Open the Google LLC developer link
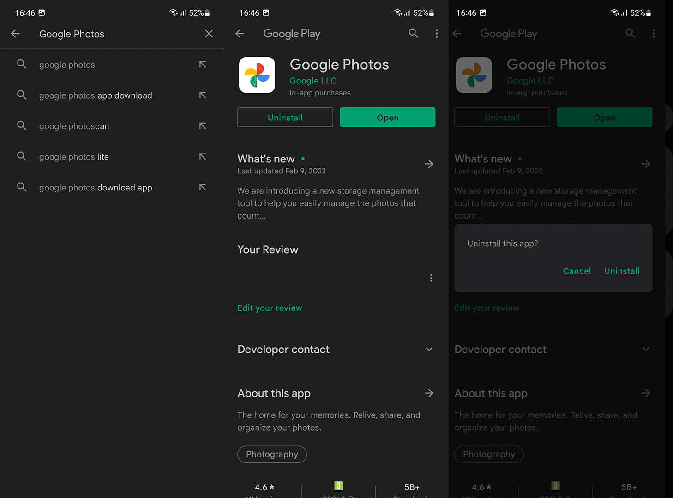The image size is (673, 498). click(313, 80)
